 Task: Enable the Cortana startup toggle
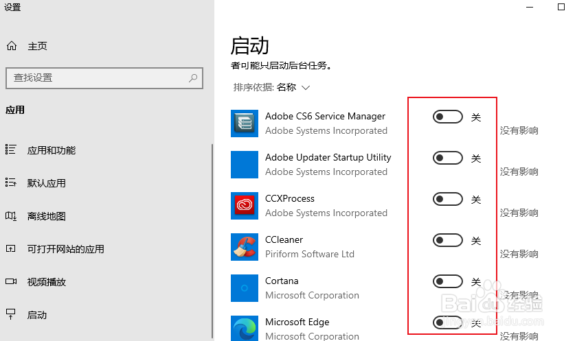[x=447, y=282]
